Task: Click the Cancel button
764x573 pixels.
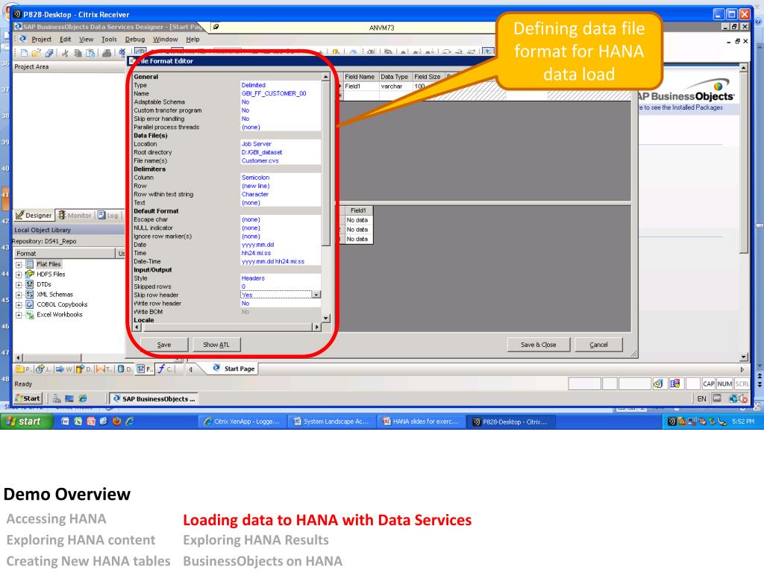Action: tap(599, 345)
